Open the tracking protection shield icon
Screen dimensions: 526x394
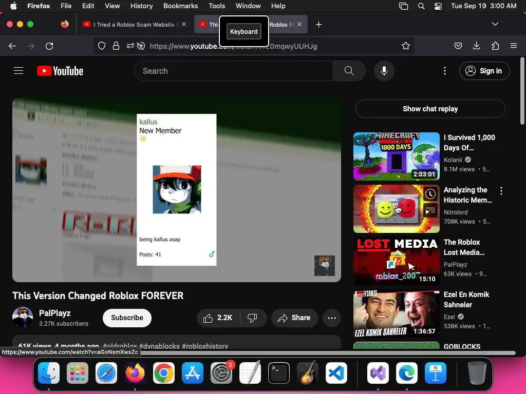[x=102, y=46]
